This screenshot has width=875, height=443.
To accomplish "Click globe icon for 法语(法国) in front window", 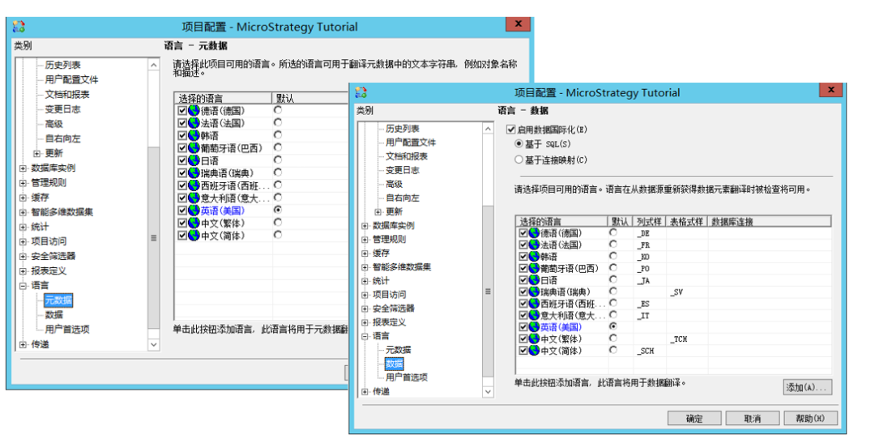I will tap(534, 245).
